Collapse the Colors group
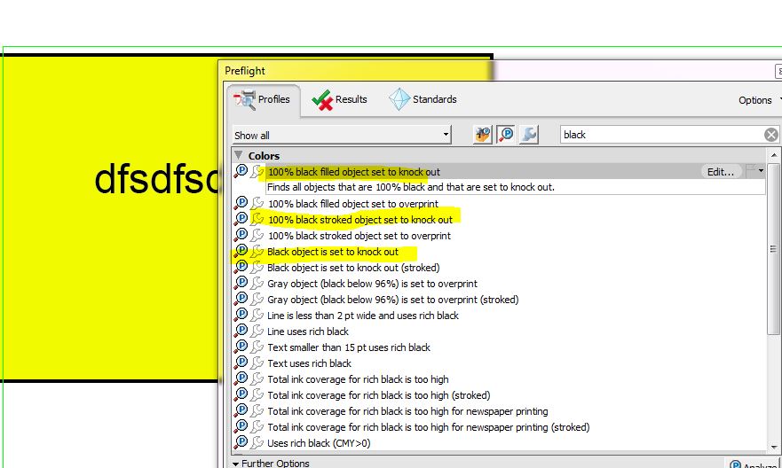 (x=239, y=155)
